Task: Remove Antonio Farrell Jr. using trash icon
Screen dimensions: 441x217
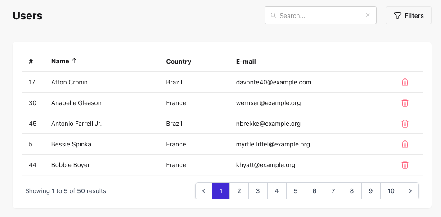Action: [x=405, y=124]
